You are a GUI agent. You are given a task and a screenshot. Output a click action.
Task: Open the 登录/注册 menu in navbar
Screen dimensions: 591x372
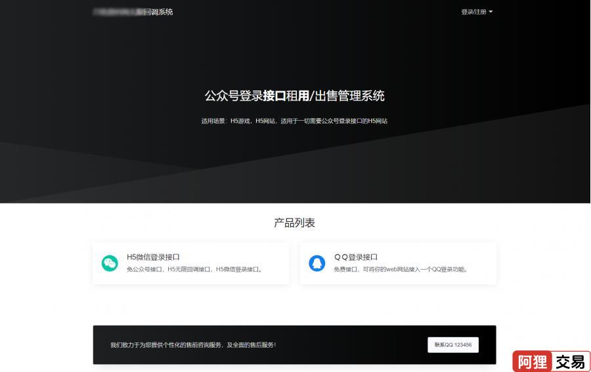click(473, 12)
